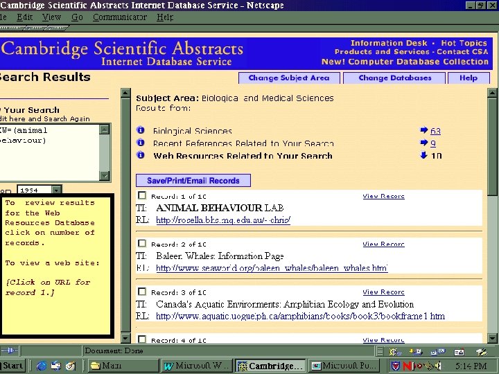Launch Internet Explorer from quick launch
The width and height of the screenshot is (499, 374).
click(x=42, y=366)
